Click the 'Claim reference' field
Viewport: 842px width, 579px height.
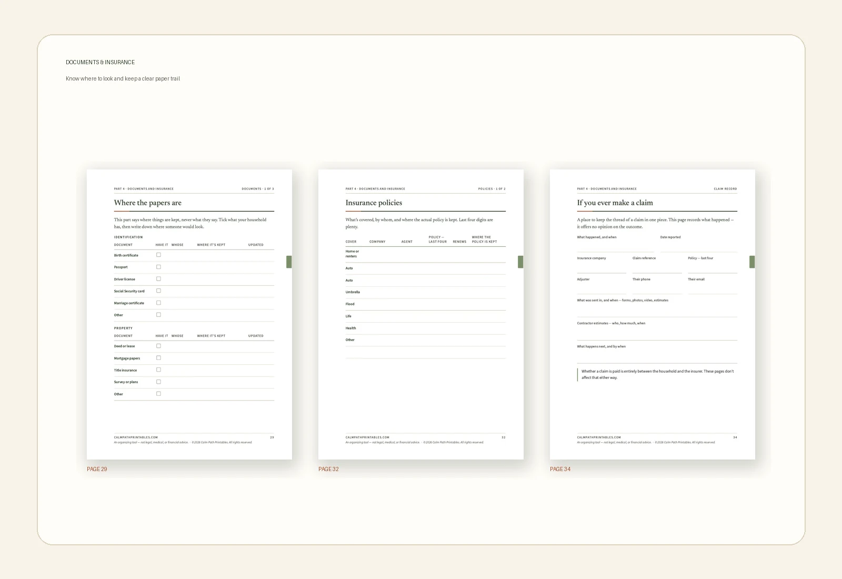pos(657,264)
